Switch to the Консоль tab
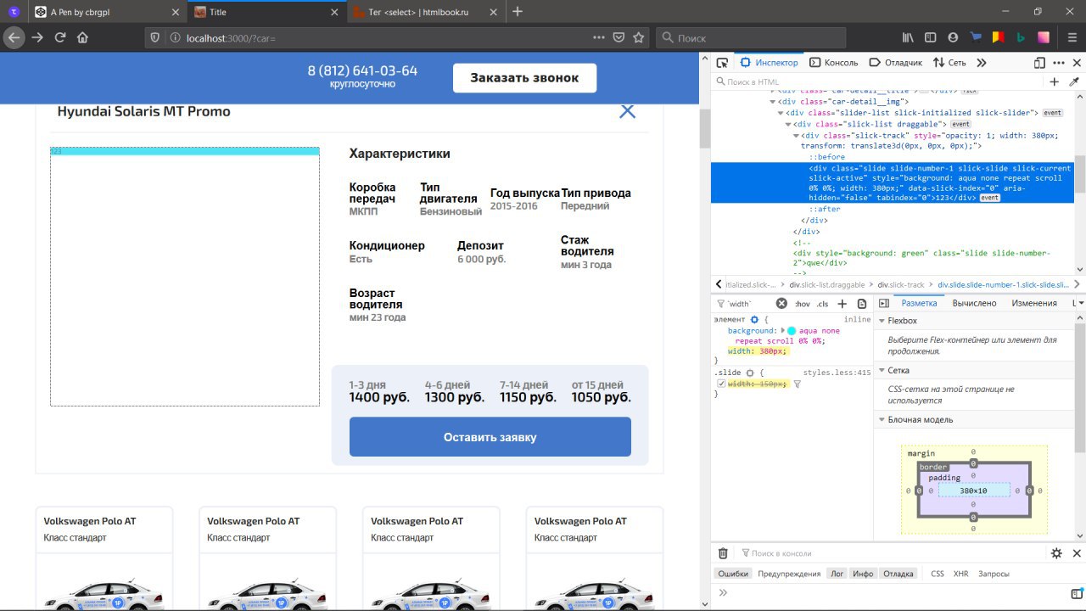Image resolution: width=1086 pixels, height=611 pixels. [x=834, y=63]
